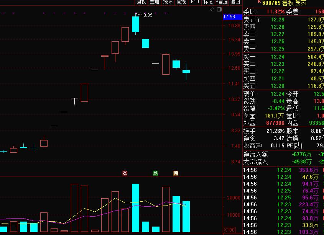Click the 返回 back button
Screen dimensions: 324x235
235,2
